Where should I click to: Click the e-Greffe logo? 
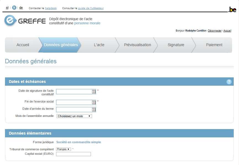point(25,21)
